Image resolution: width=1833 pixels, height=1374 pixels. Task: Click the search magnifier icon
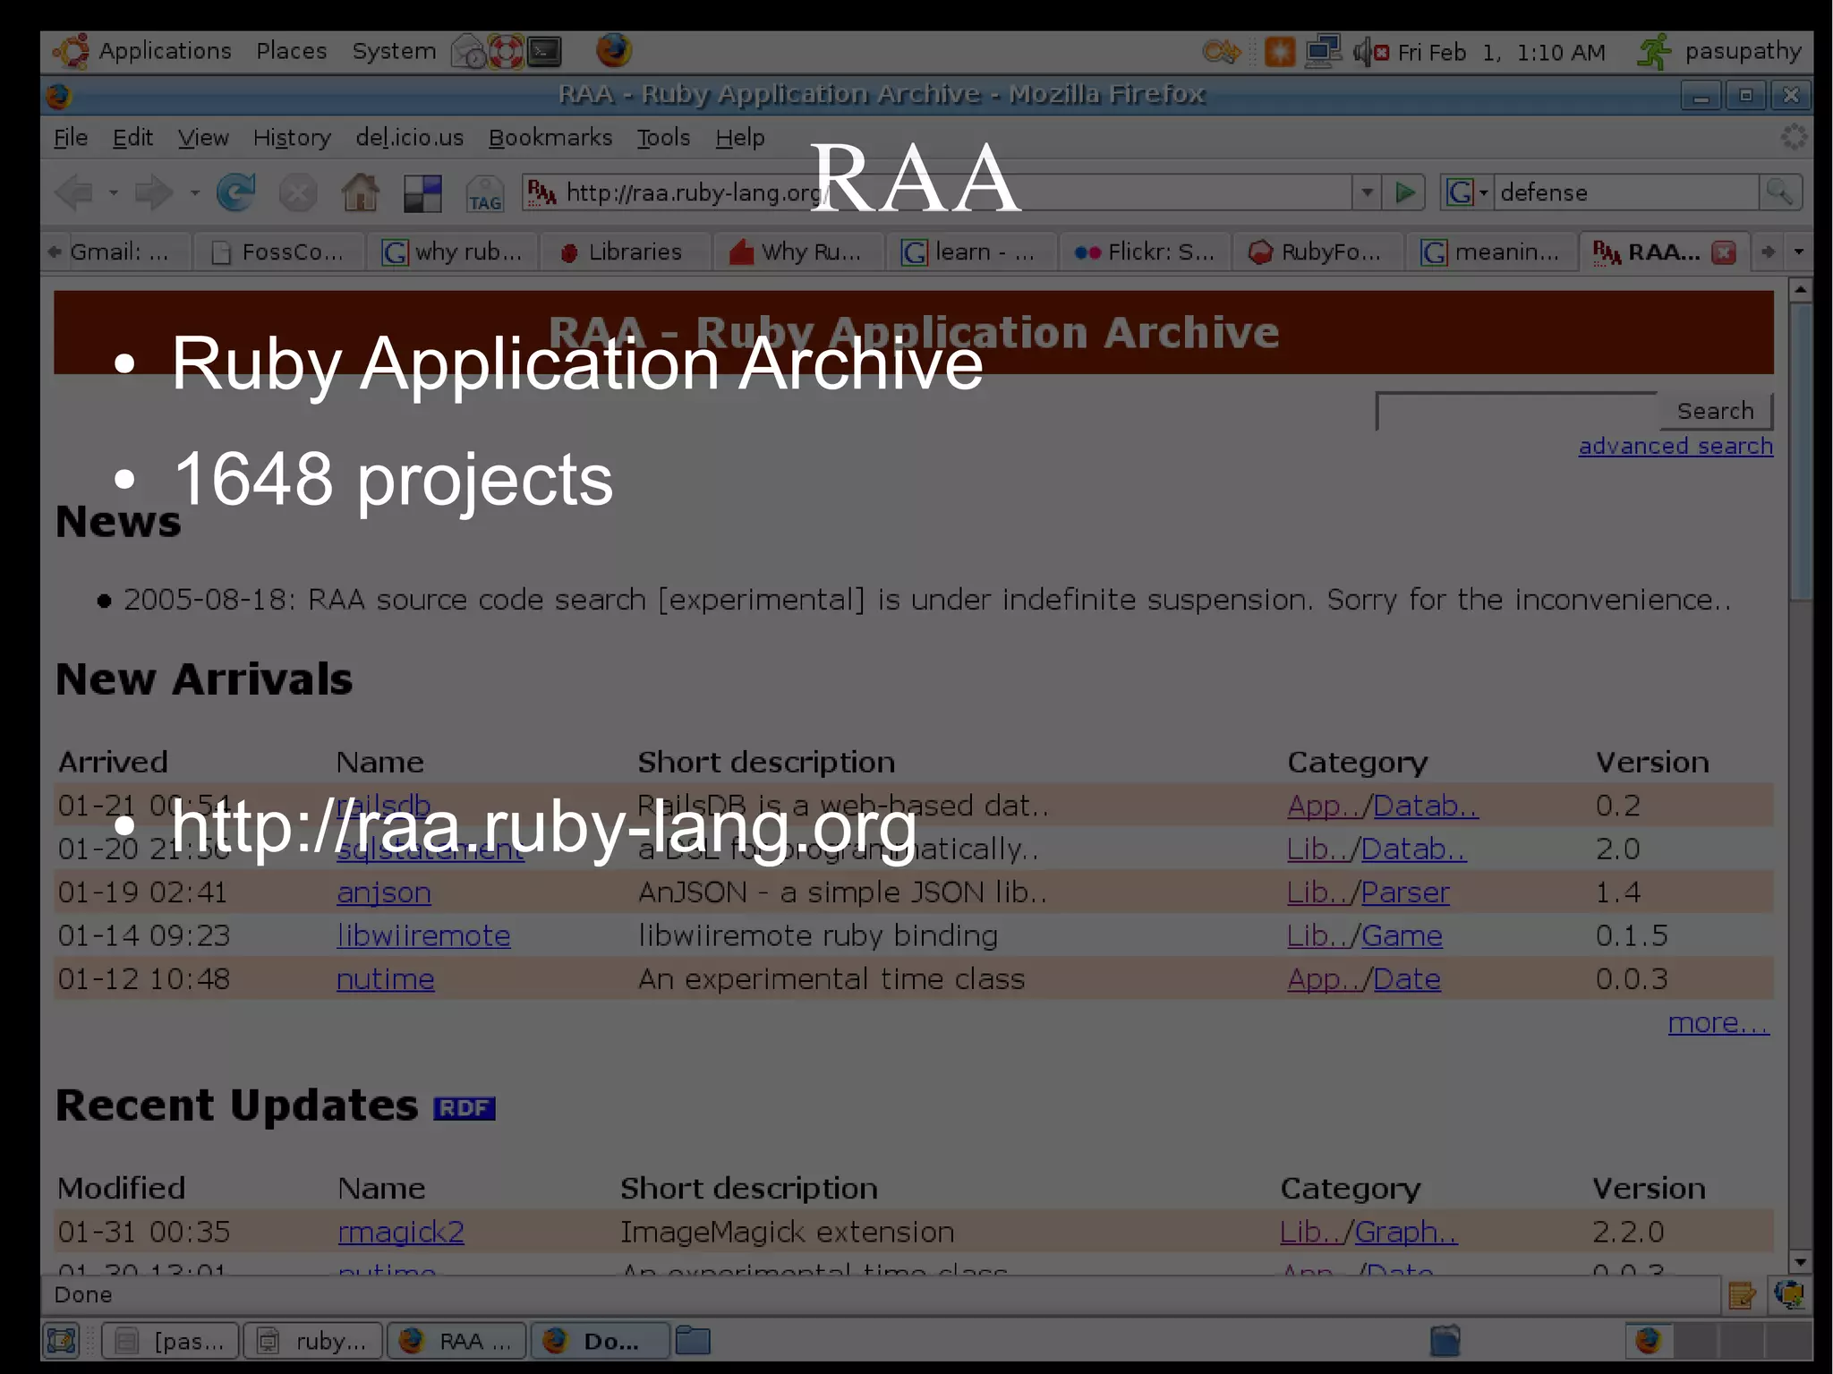tap(1779, 192)
